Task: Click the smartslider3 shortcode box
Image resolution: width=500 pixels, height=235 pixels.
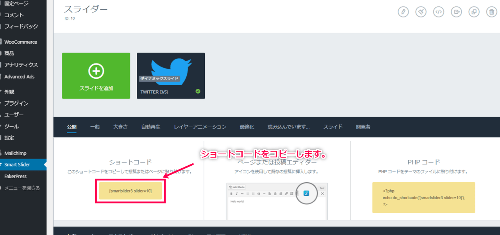Action: coord(130,191)
